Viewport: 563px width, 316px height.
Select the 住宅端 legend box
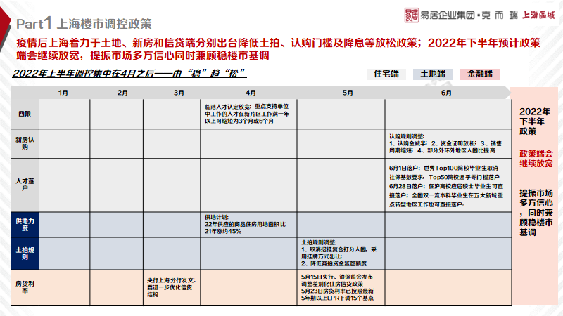click(x=386, y=74)
